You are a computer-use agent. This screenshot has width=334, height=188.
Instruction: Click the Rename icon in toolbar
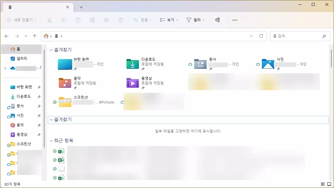(x=92, y=20)
